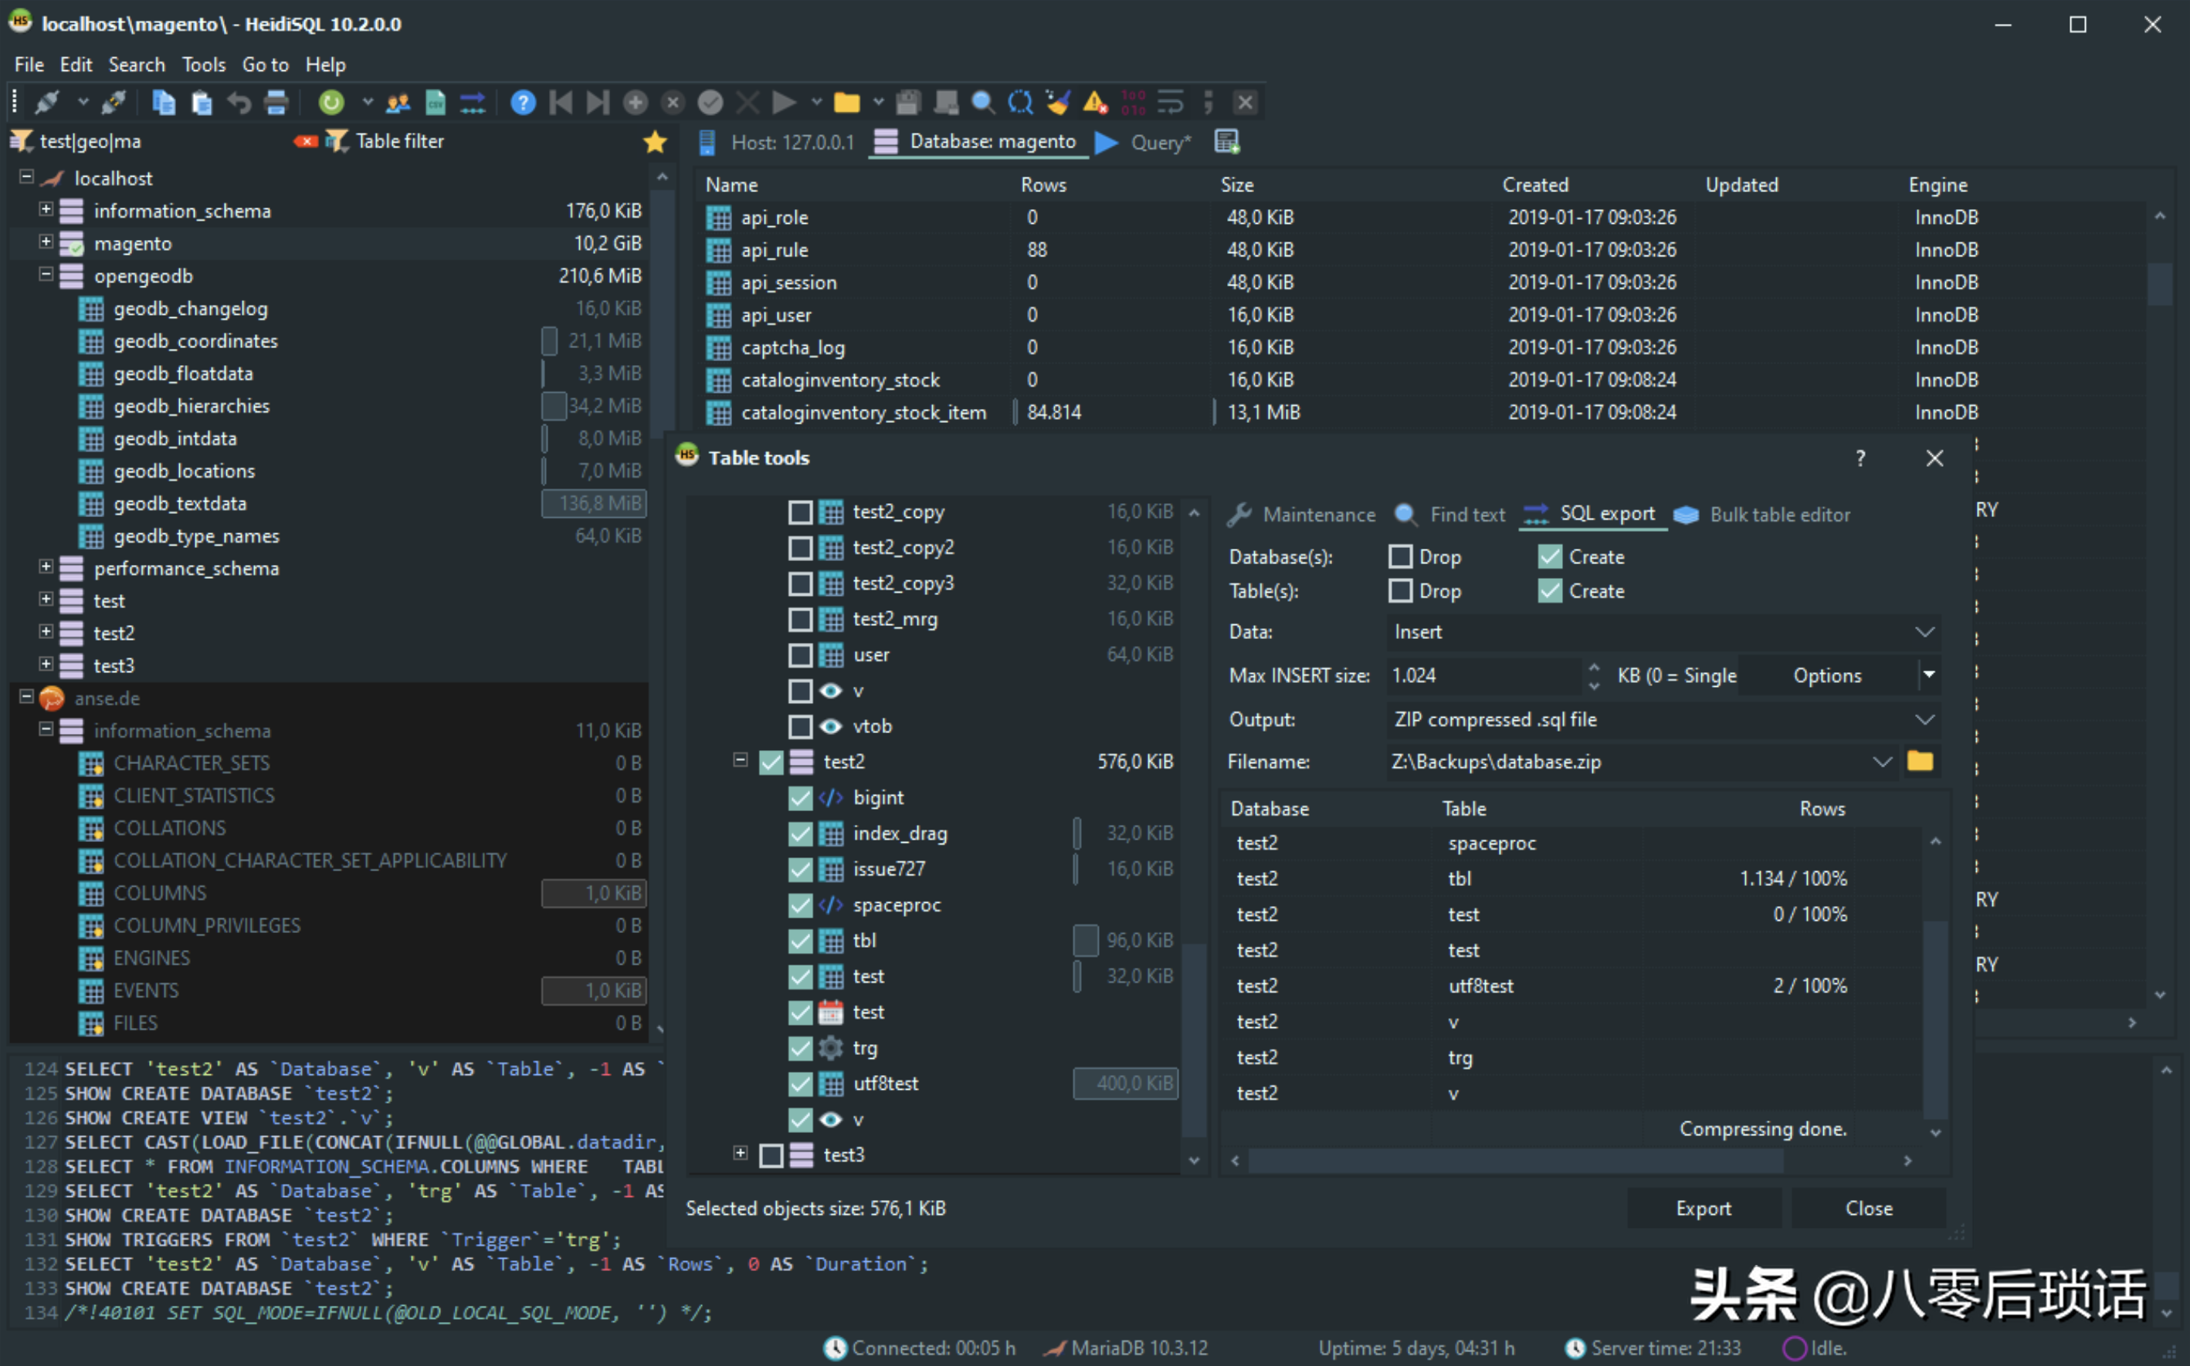Image resolution: width=2190 pixels, height=1366 pixels.
Task: Open the Output ZIP compressed dropdown
Action: [1924, 720]
